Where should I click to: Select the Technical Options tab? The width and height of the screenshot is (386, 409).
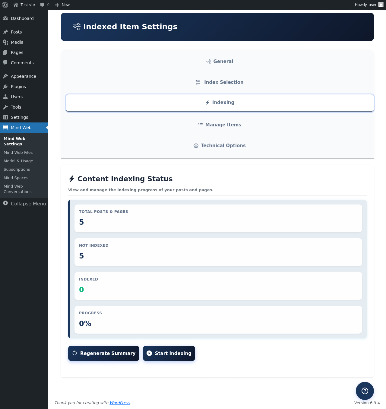click(220, 146)
